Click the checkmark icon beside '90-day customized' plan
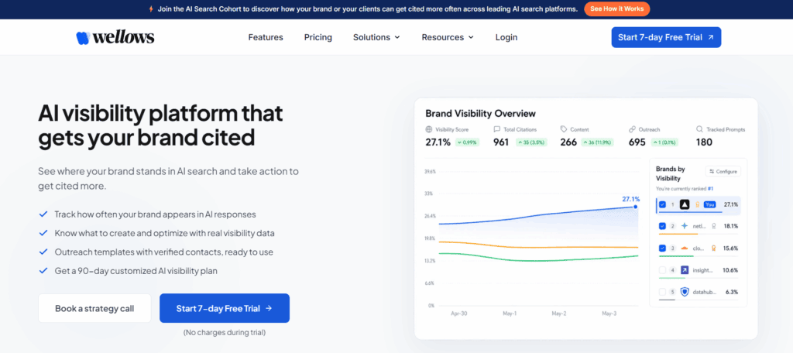Image resolution: width=793 pixels, height=353 pixels. tap(43, 271)
